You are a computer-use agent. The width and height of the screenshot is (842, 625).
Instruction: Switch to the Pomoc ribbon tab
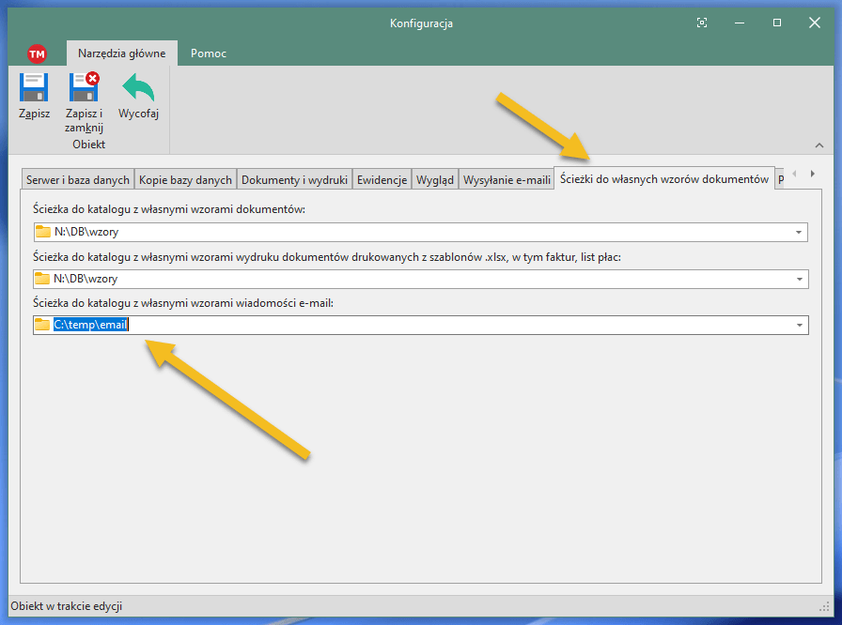point(208,53)
